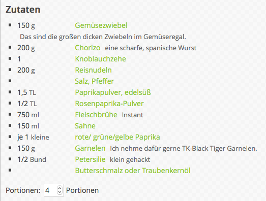Click the Fleischbrühe ingredient link
The width and height of the screenshot is (266, 201).
[96, 115]
